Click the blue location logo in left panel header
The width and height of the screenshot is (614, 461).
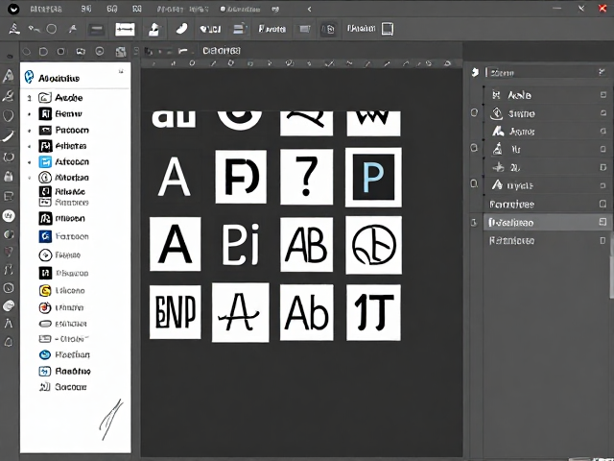29,77
